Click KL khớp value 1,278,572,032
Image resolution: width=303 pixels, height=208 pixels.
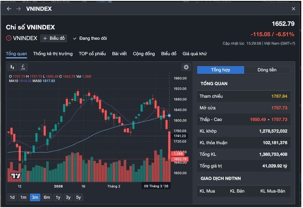273,131
